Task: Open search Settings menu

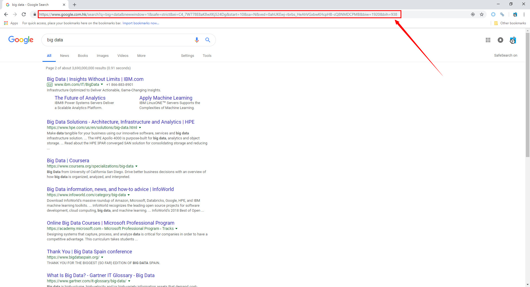Action: [x=187, y=56]
